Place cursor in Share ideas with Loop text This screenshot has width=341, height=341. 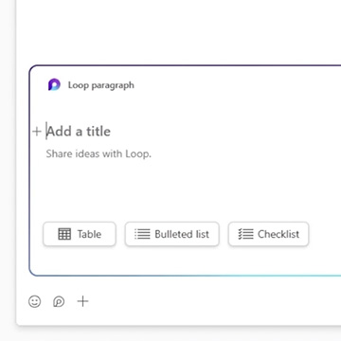pyautogui.click(x=99, y=153)
